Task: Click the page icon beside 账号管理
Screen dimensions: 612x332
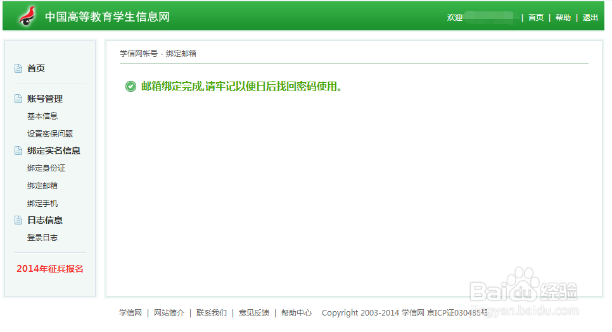Action: tap(18, 99)
